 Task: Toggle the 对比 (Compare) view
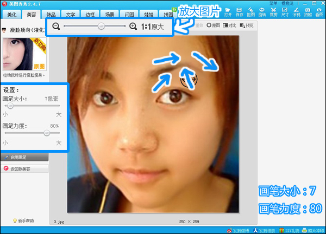click(x=229, y=25)
